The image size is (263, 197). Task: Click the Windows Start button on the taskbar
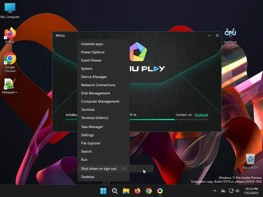pyautogui.click(x=103, y=191)
